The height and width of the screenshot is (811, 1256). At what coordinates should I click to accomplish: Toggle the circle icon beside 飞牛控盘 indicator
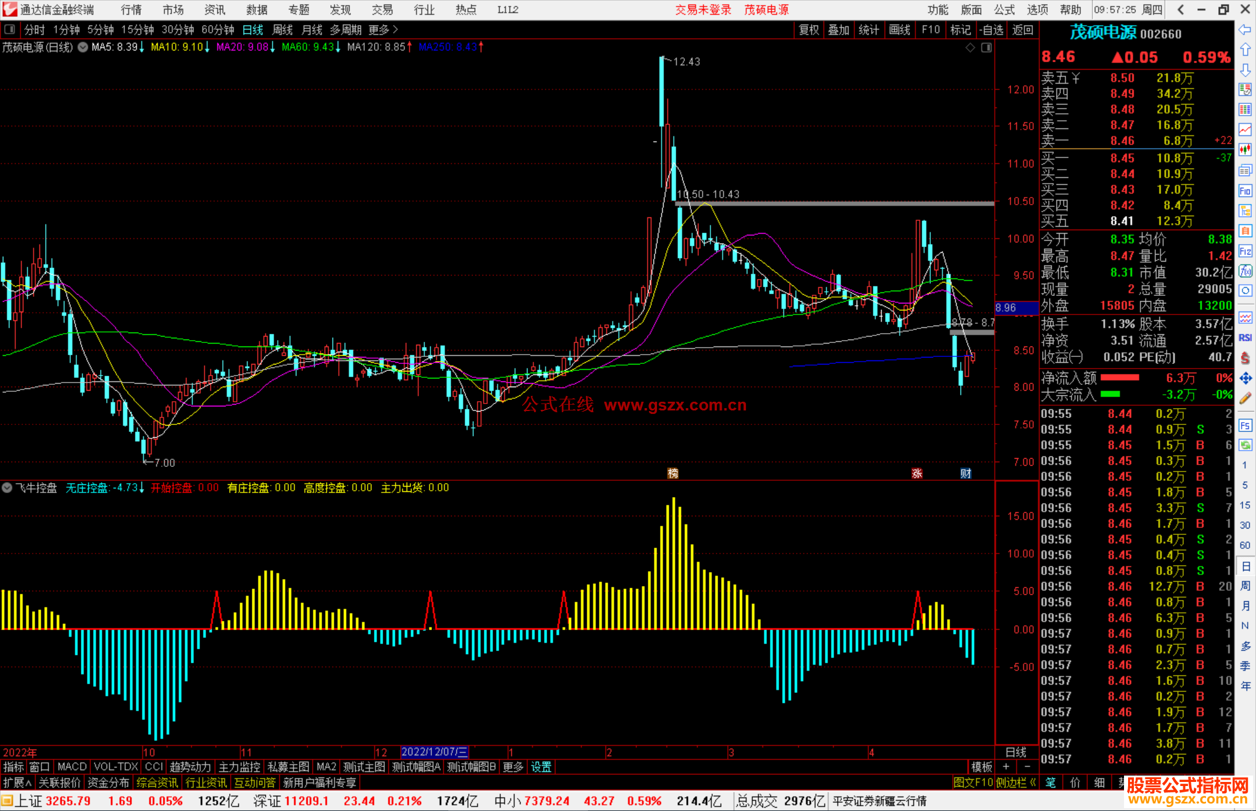[x=7, y=488]
